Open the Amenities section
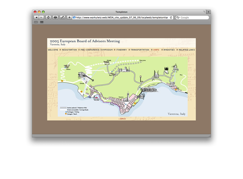This screenshot has width=243, height=179. click(x=169, y=50)
